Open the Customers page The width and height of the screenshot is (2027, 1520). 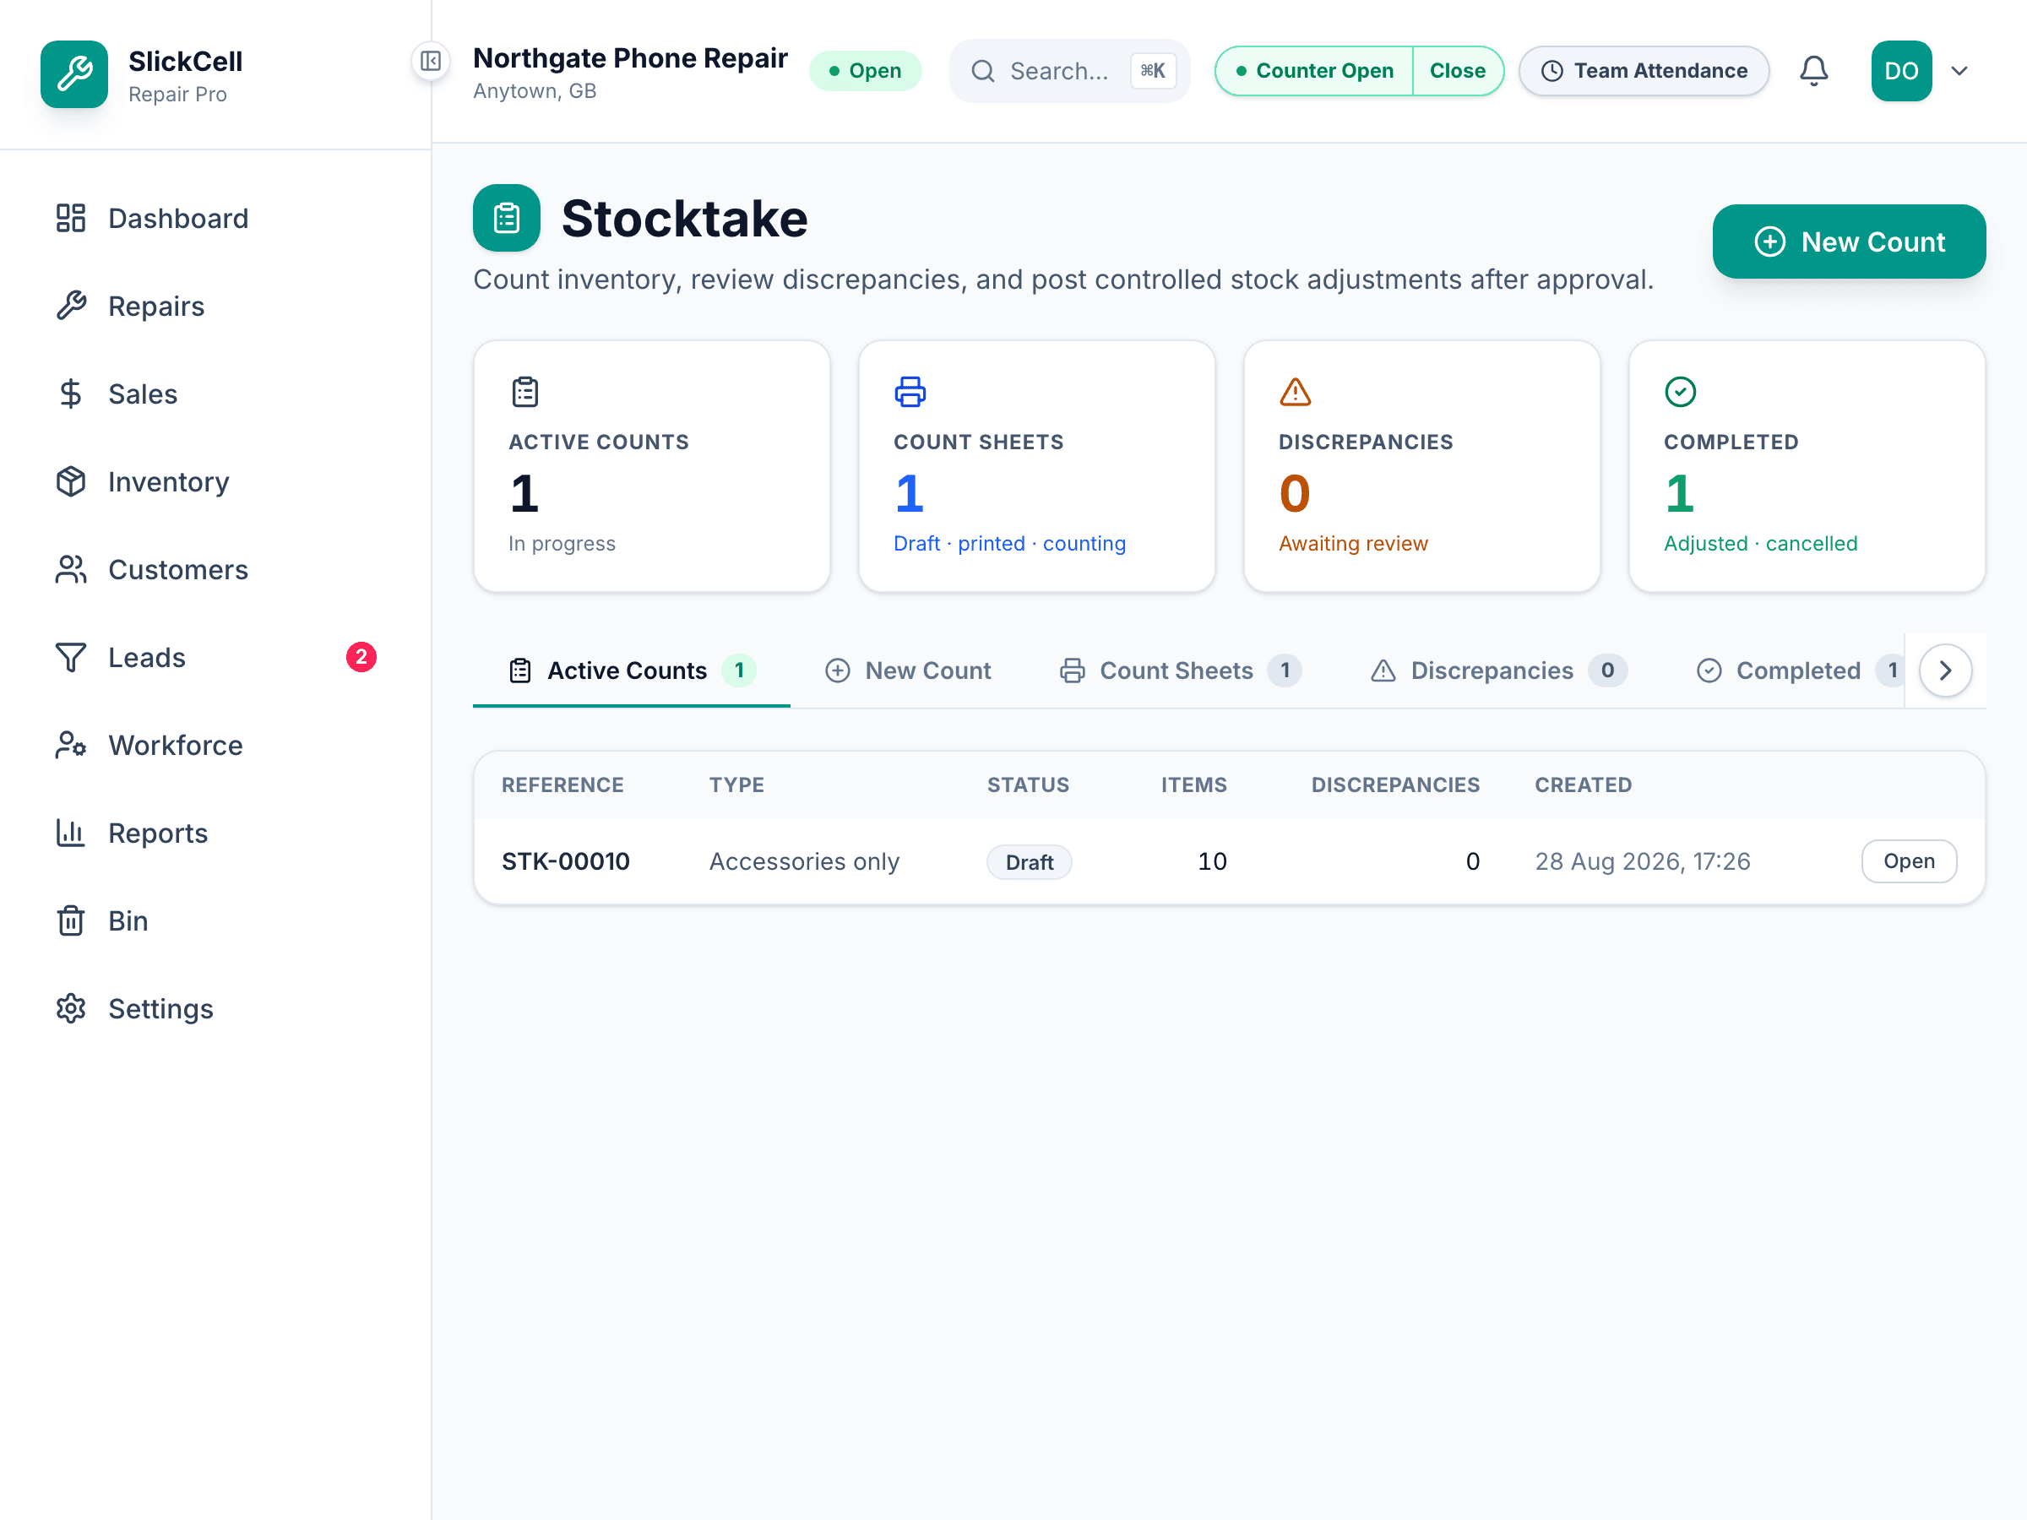click(215, 570)
